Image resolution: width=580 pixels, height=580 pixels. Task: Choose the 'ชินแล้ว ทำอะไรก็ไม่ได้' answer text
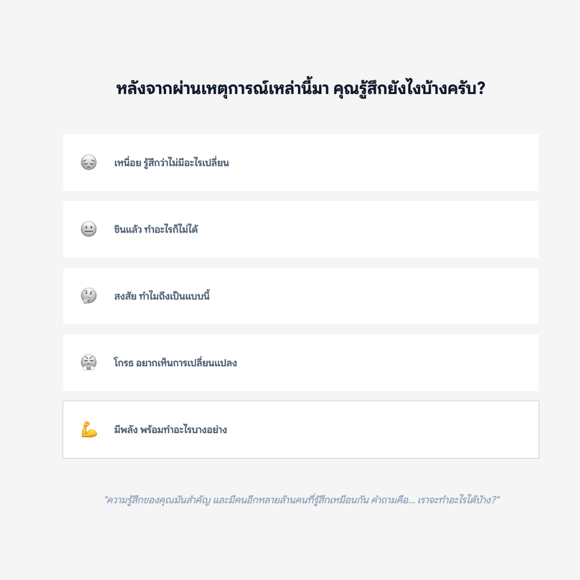pyautogui.click(x=156, y=230)
